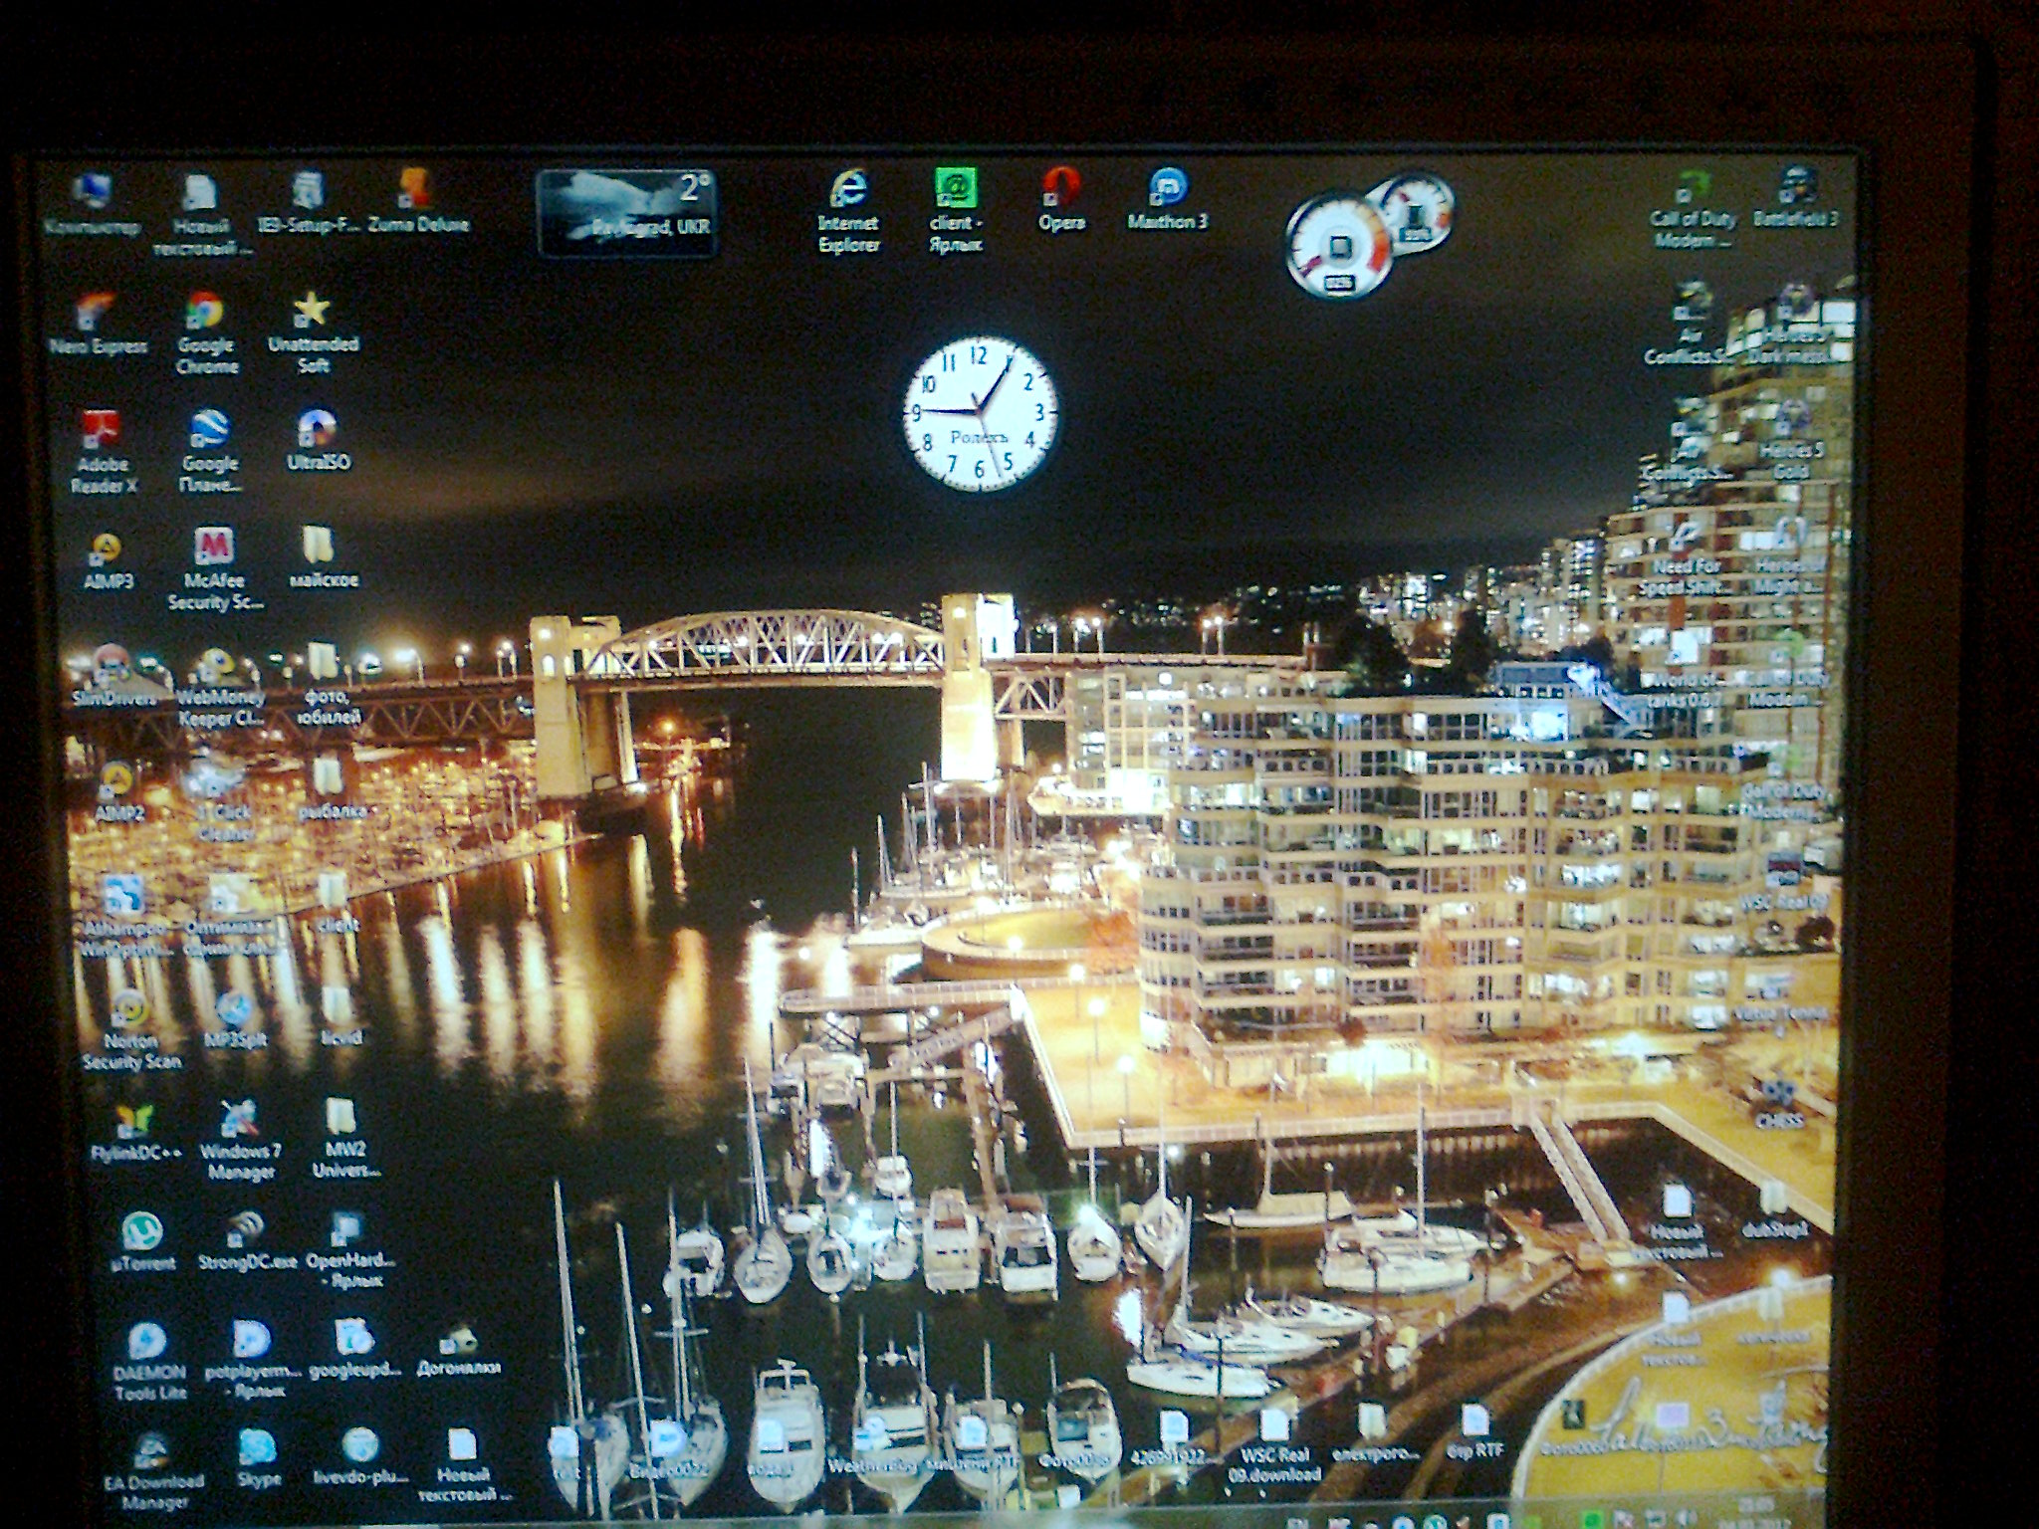Launch Maxthon 3 browser
The image size is (2039, 1529).
[x=1166, y=188]
